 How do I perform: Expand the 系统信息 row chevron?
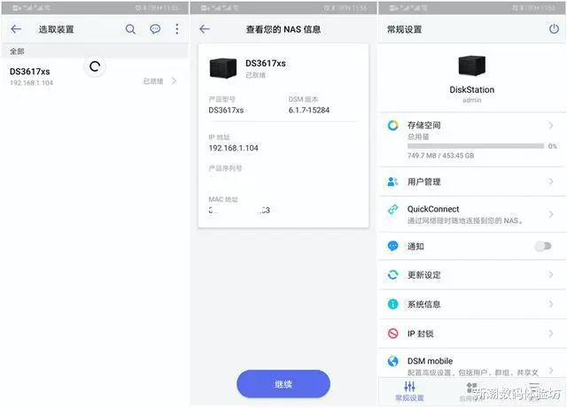[x=551, y=304]
